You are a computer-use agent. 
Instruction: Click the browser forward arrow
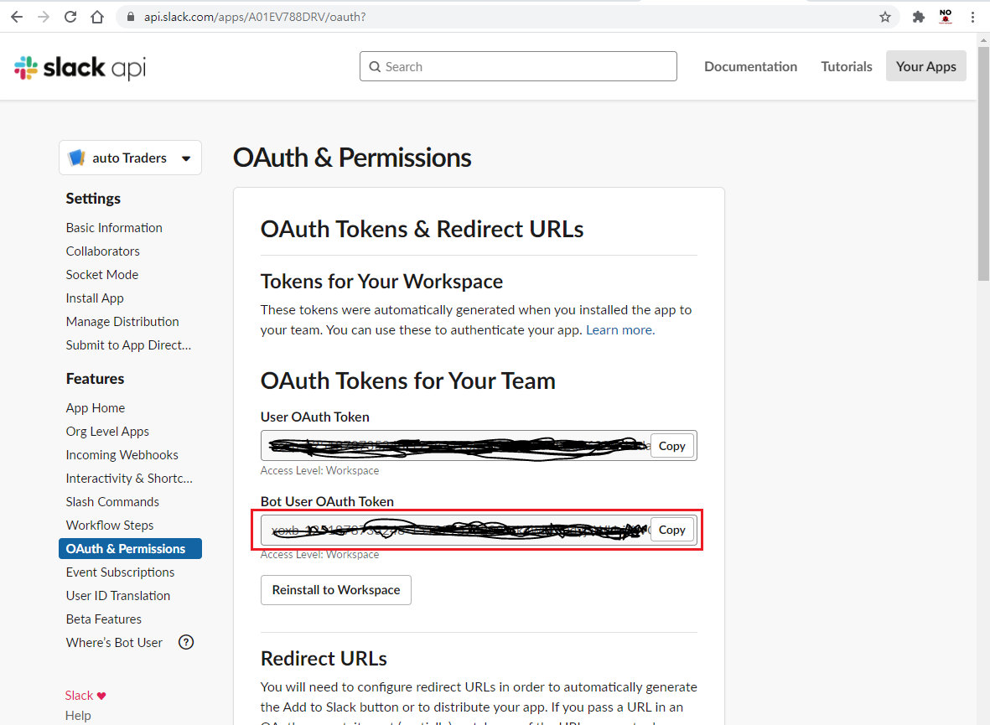(x=44, y=17)
